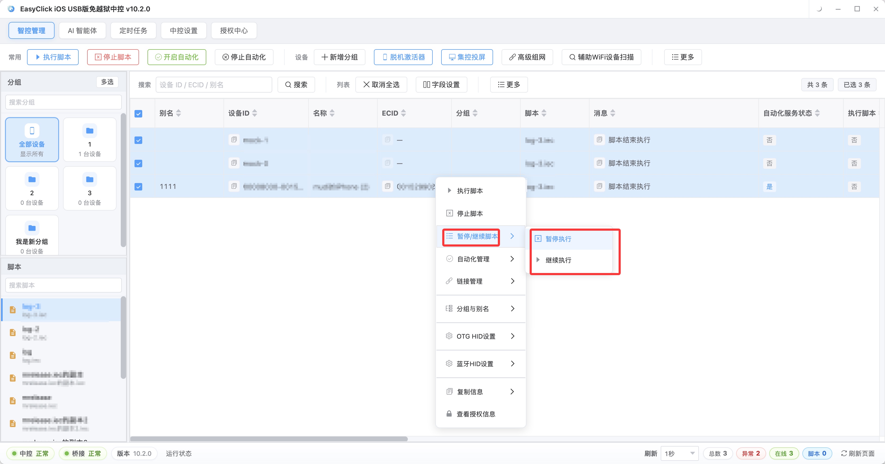Focus the 搜索分组 input field
The width and height of the screenshot is (885, 464).
point(64,102)
